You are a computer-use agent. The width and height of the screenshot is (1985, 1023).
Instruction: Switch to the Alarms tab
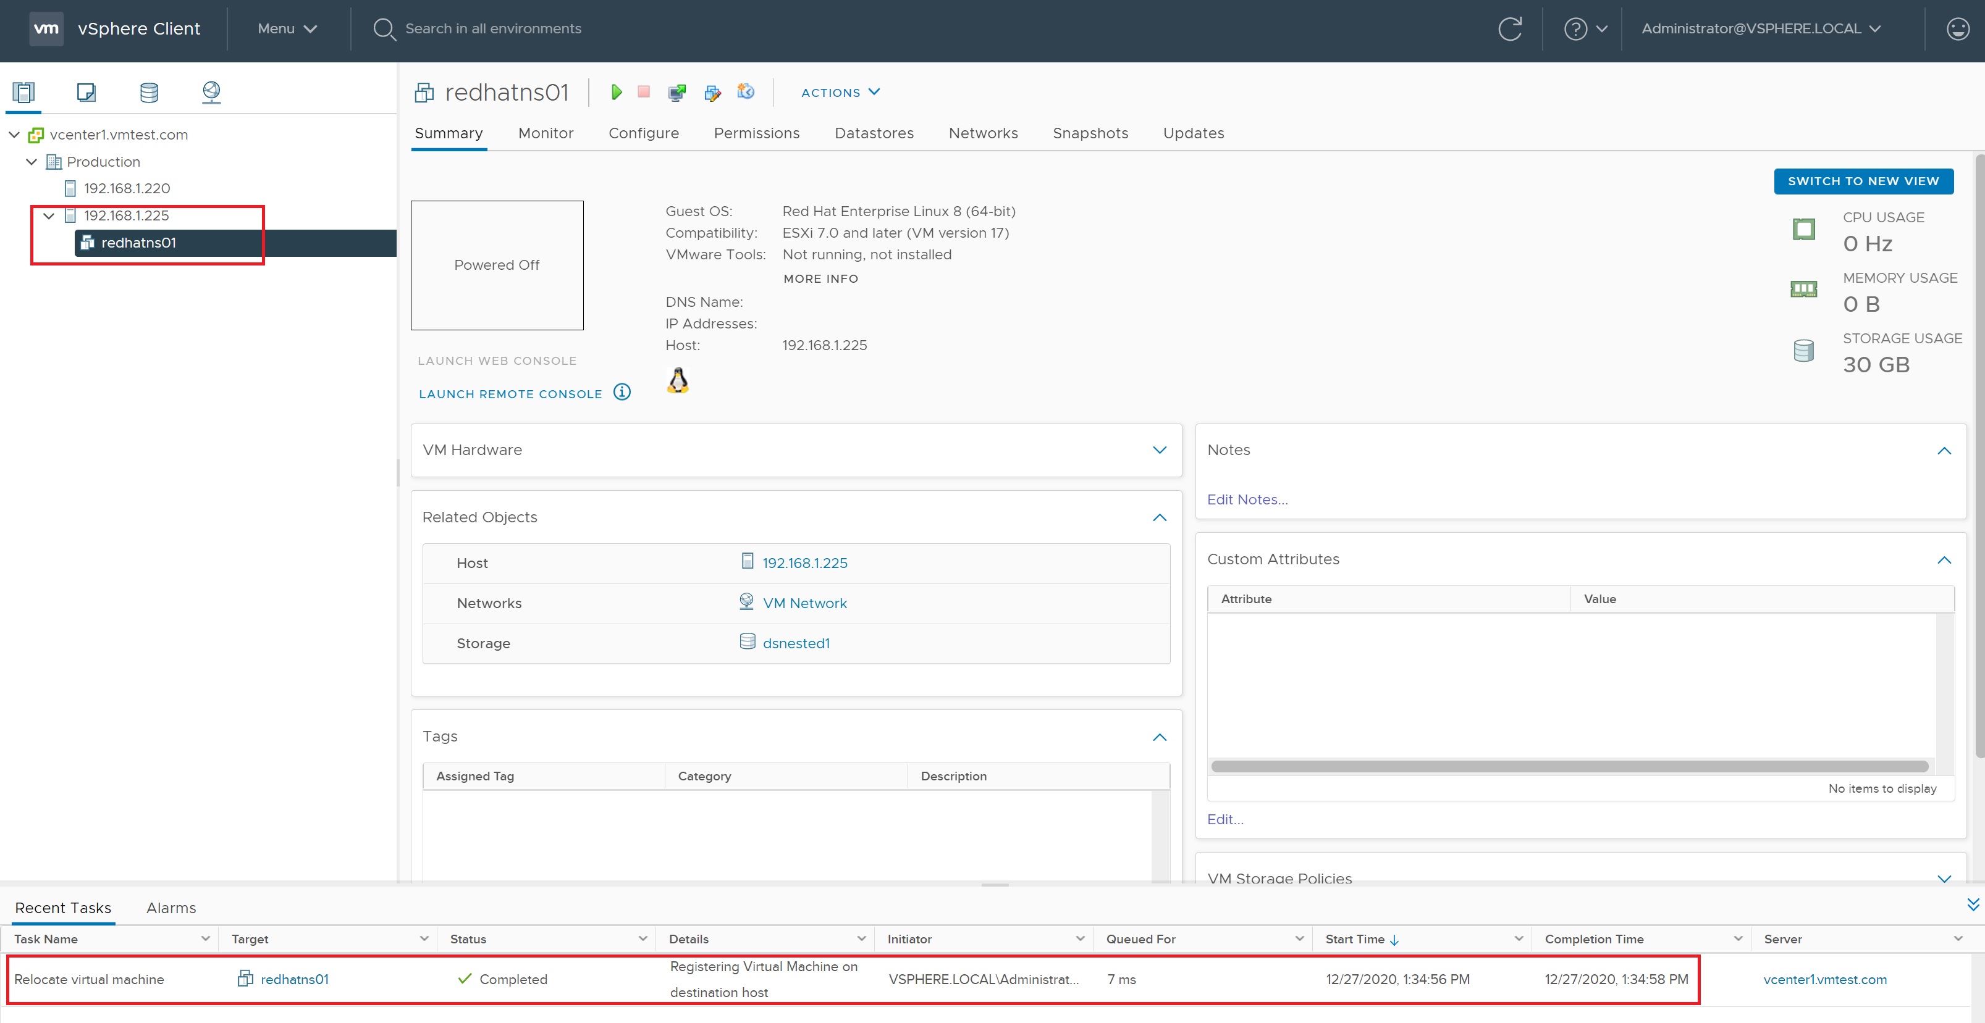(x=171, y=908)
